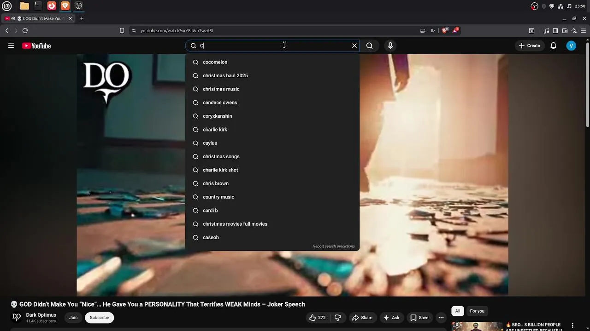The height and width of the screenshot is (331, 590).
Task: Go back with the browser back arrow
Action: click(x=7, y=30)
